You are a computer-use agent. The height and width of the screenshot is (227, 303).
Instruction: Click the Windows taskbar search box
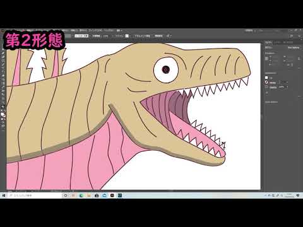tap(35, 195)
